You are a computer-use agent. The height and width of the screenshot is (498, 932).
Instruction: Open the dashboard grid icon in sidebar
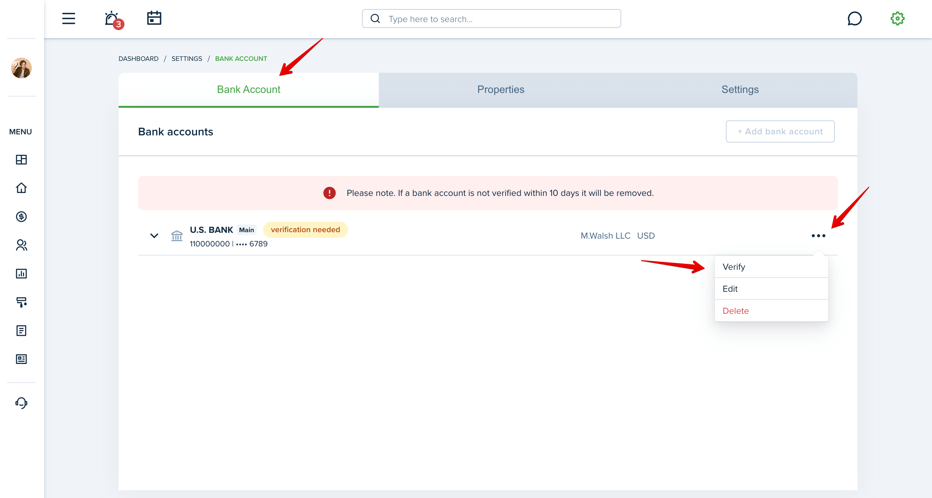(x=21, y=159)
